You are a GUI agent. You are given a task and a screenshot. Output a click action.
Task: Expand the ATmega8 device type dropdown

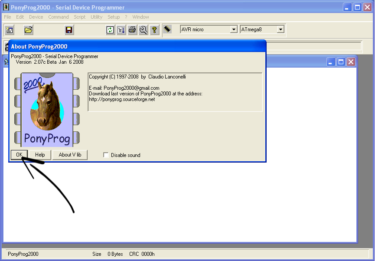pyautogui.click(x=280, y=29)
